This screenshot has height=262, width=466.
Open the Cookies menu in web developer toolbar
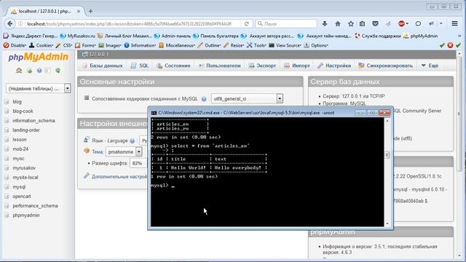coord(41,45)
